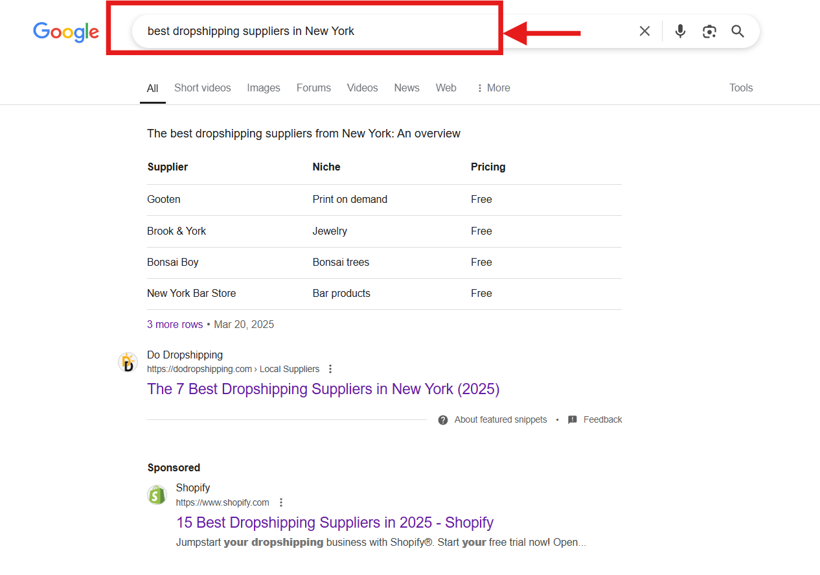The width and height of the screenshot is (820, 575).
Task: Click the Shopify logo icon
Action: click(157, 495)
